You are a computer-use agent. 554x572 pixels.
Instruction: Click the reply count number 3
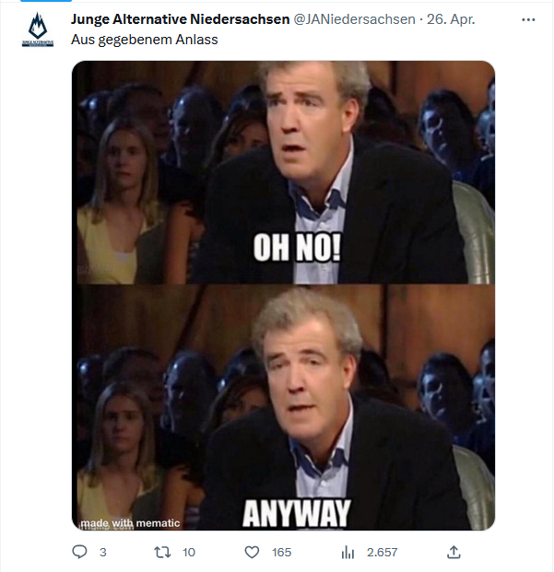[x=103, y=553]
